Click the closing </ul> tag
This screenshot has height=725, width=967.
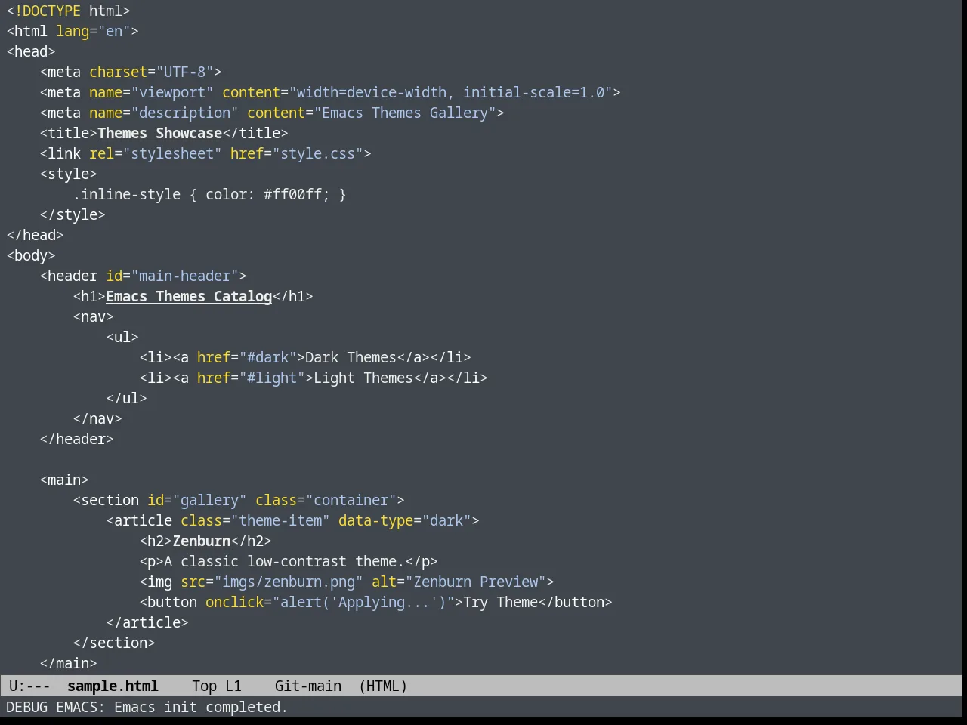pos(126,398)
